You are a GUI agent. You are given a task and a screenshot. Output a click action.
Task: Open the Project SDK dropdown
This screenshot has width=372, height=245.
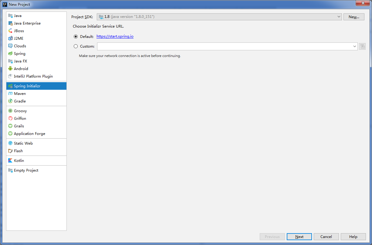coord(219,17)
